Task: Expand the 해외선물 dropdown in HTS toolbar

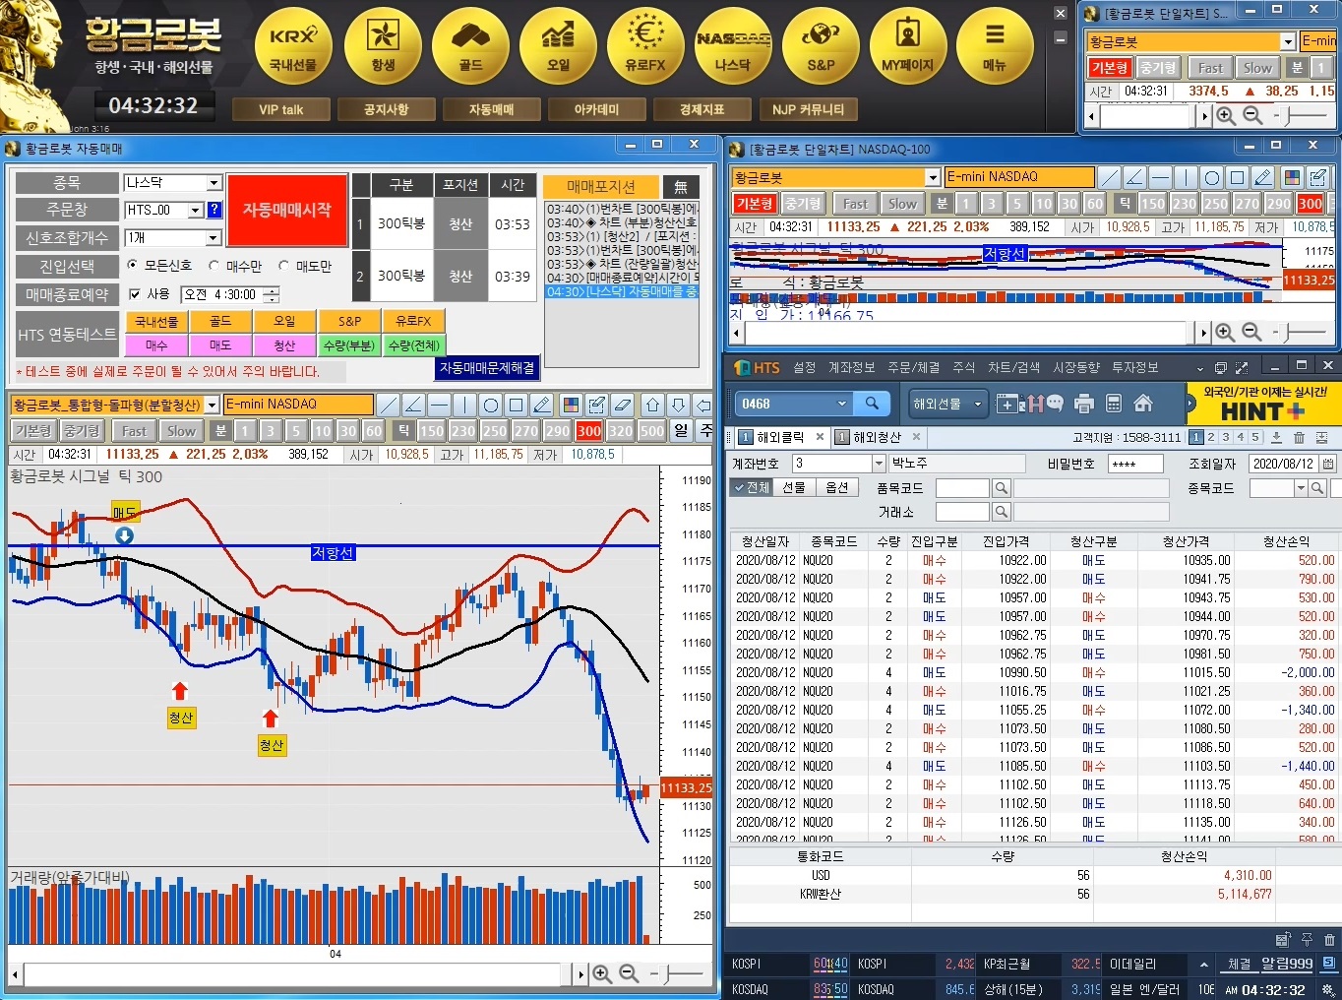Action: [x=977, y=404]
